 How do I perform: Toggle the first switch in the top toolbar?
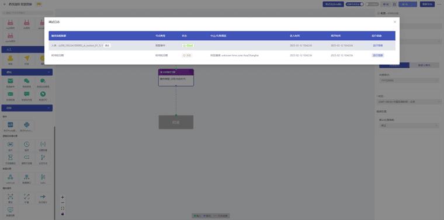[x=355, y=4]
